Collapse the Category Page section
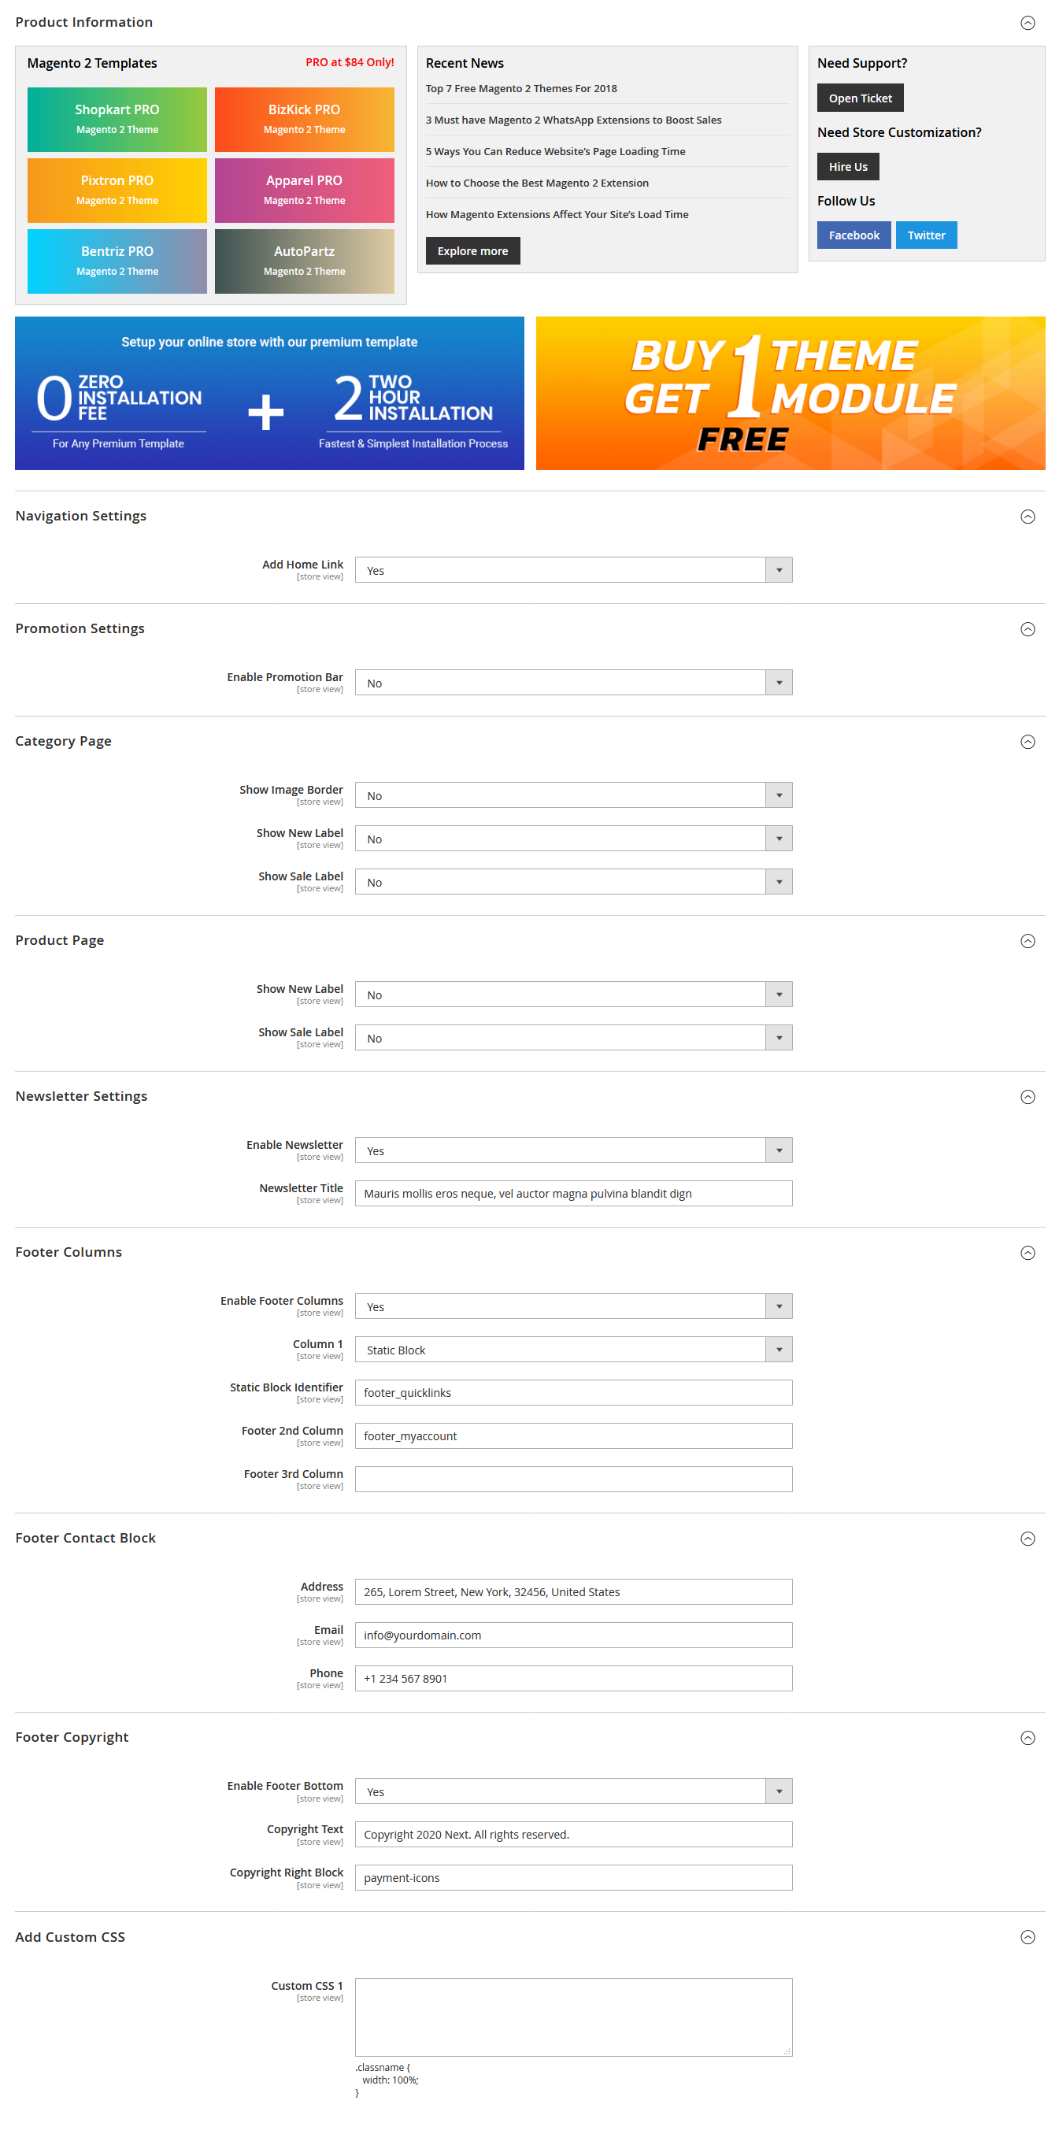The image size is (1059, 2130). 1028,742
